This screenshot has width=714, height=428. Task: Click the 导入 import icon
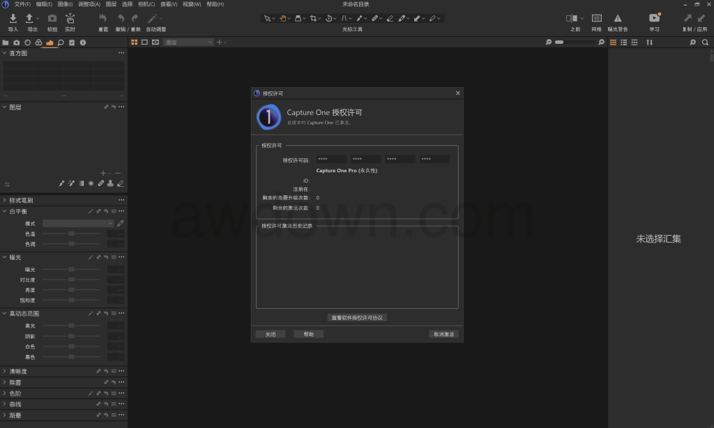tap(13, 19)
